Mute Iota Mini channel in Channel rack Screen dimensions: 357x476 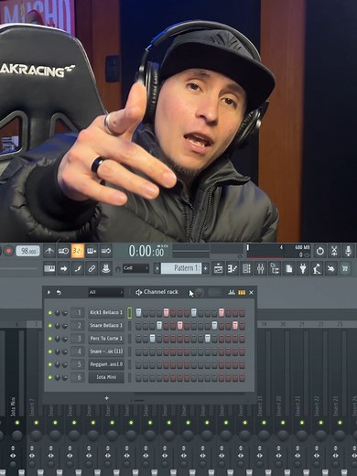[x=49, y=377]
